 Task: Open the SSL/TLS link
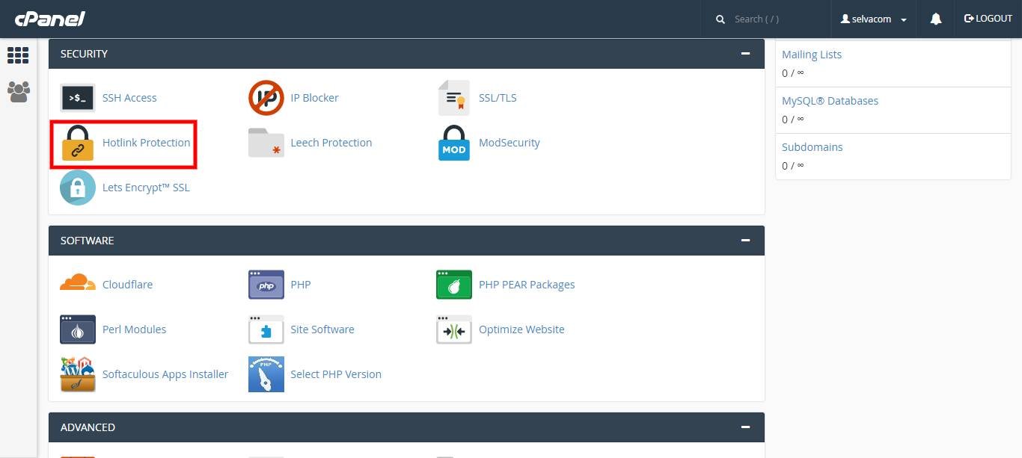[x=498, y=98]
